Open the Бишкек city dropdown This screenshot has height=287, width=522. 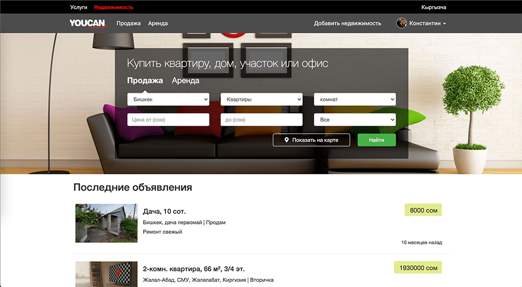[169, 99]
